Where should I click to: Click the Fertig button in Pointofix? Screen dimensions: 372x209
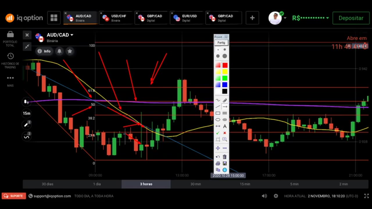(x=221, y=43)
